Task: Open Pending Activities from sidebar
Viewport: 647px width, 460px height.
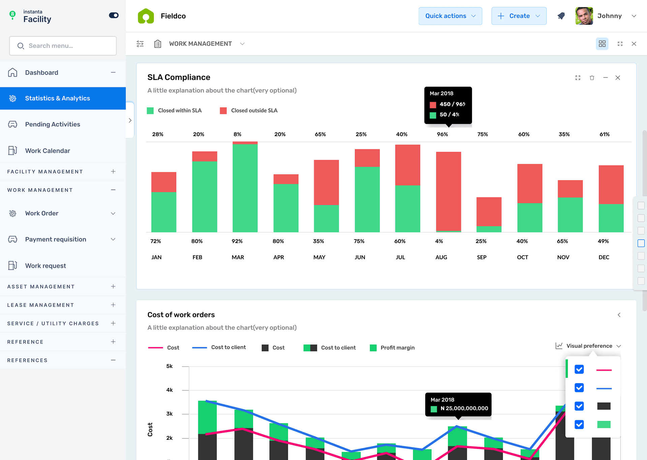Action: (x=53, y=124)
